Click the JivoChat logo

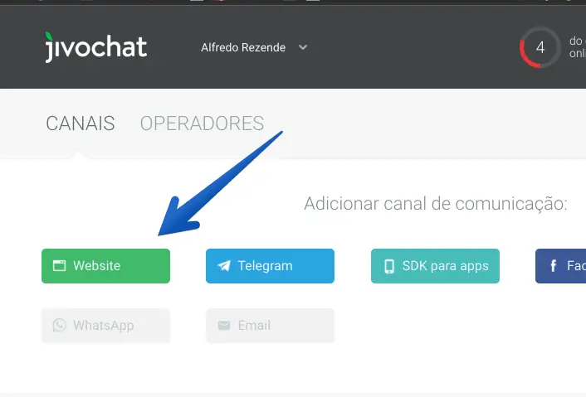pos(95,47)
